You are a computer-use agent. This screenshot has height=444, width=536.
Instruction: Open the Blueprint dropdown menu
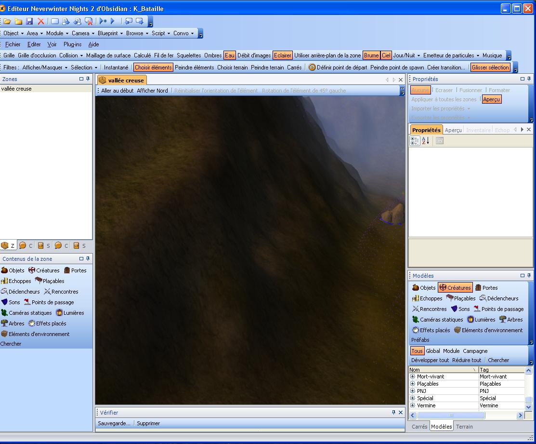[x=110, y=33]
